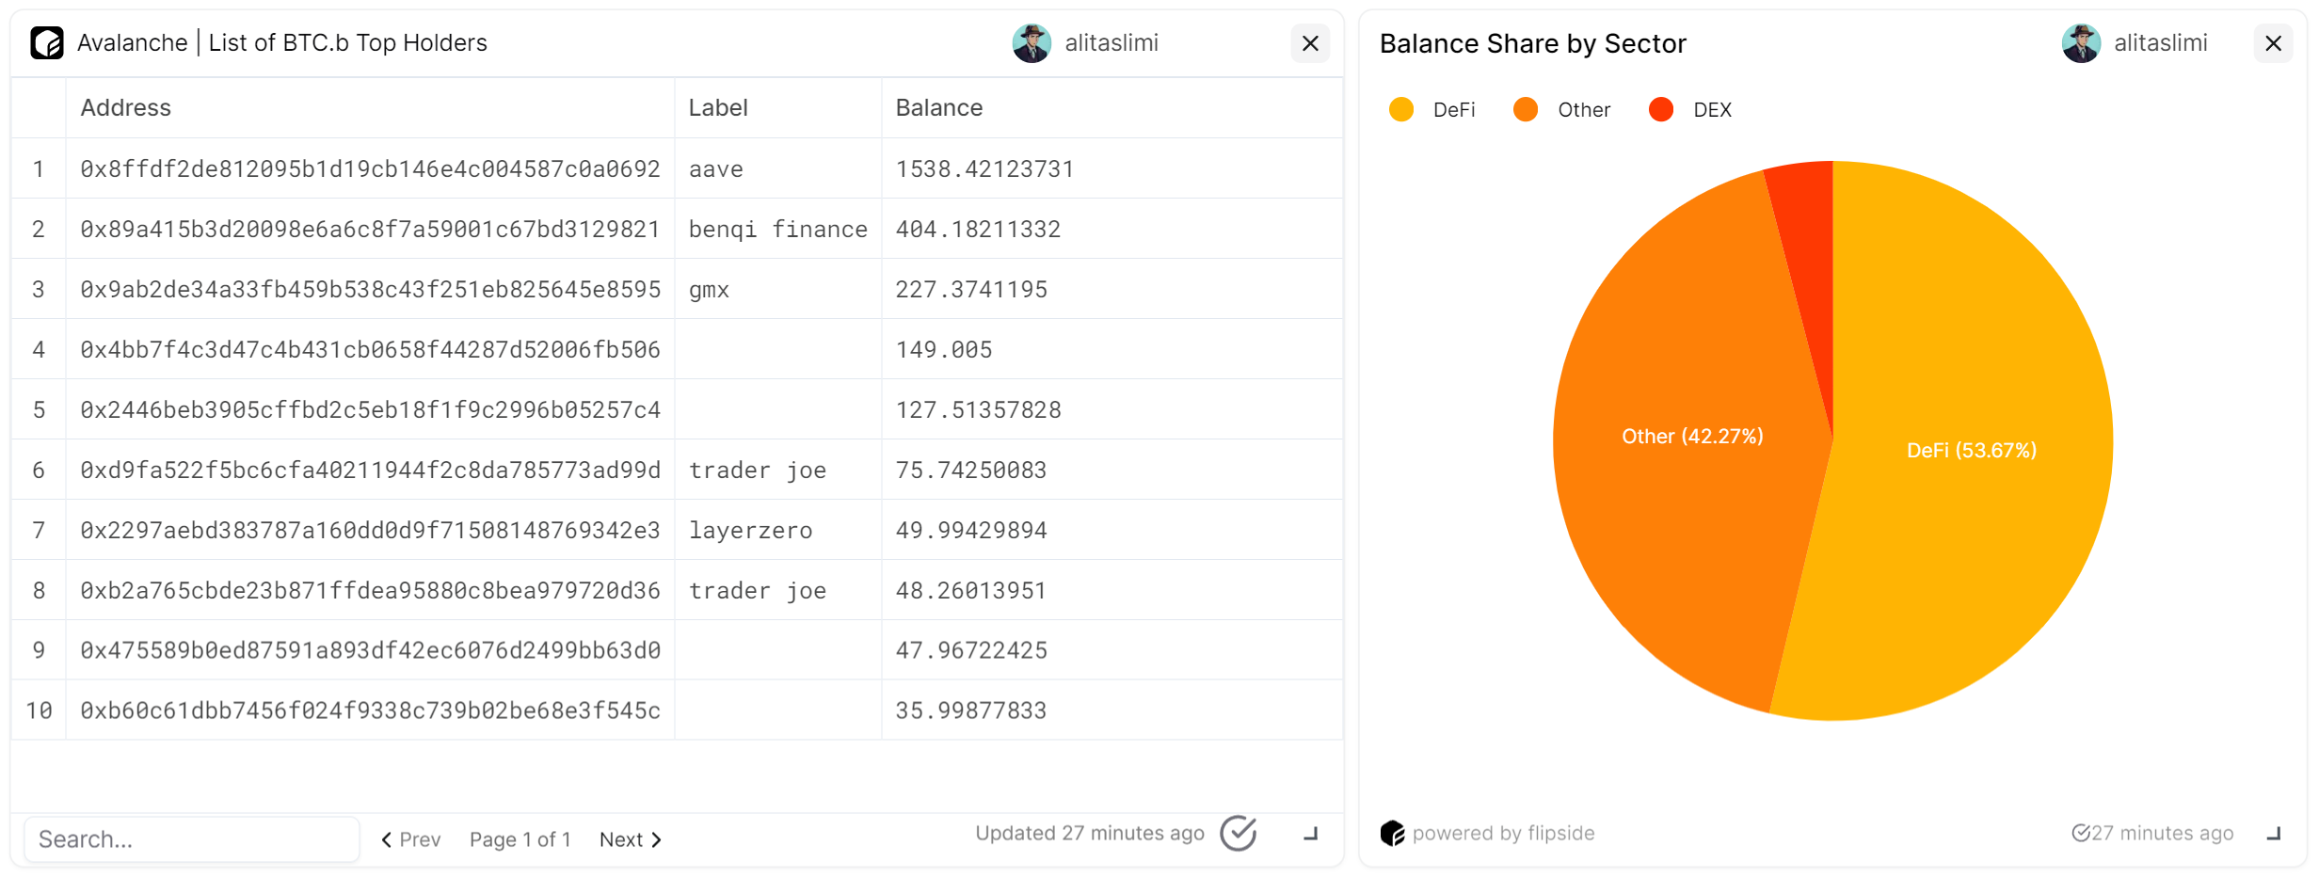Image resolution: width=2319 pixels, height=878 pixels.
Task: Click balance value 227.3741195
Action: tap(972, 290)
